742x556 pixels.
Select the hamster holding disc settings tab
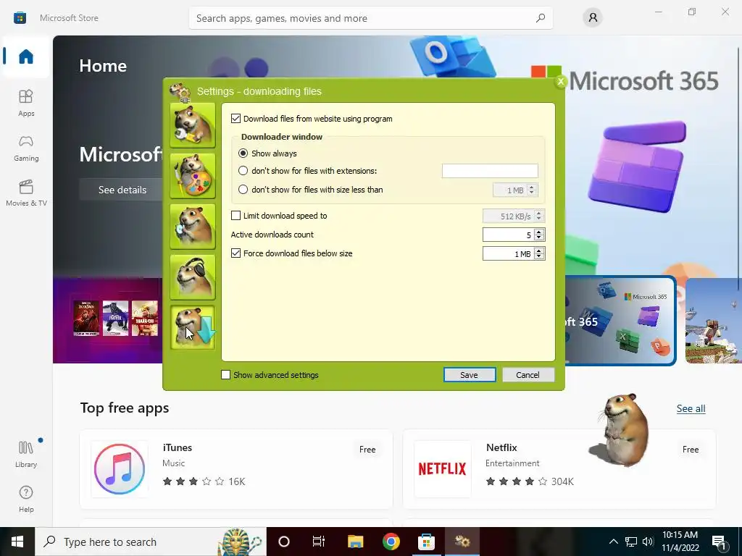(x=193, y=227)
